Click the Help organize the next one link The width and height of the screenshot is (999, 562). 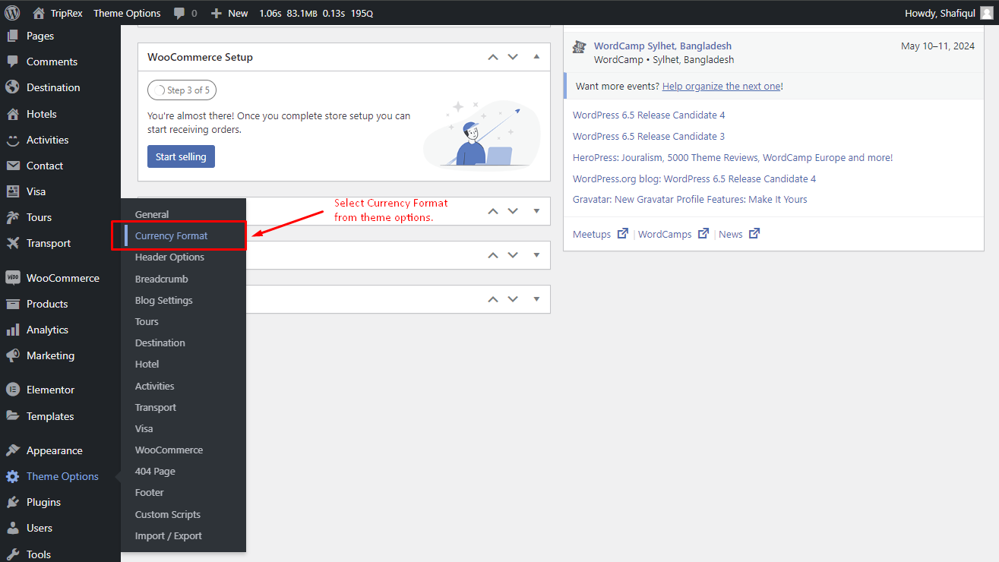[x=721, y=86]
